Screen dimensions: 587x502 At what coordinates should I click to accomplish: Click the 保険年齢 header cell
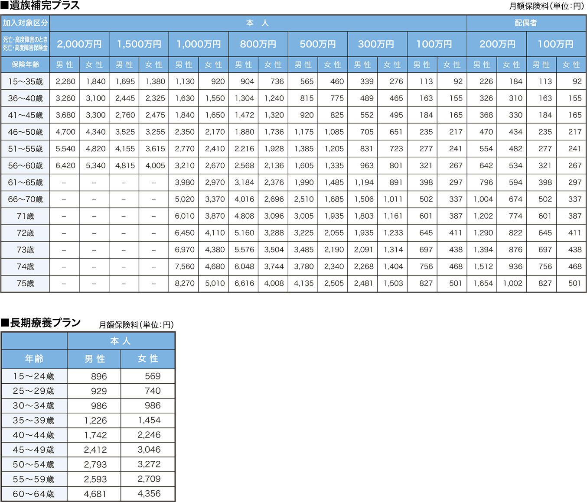25,65
